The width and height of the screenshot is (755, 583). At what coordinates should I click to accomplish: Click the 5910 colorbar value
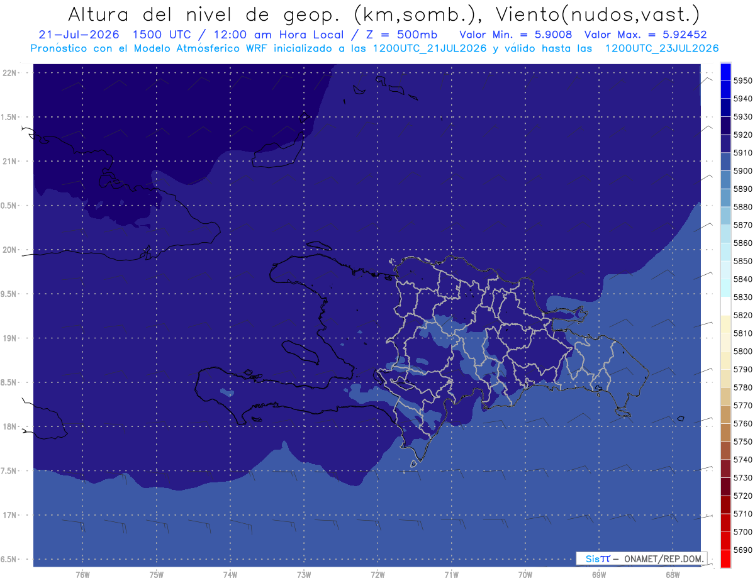click(x=743, y=153)
